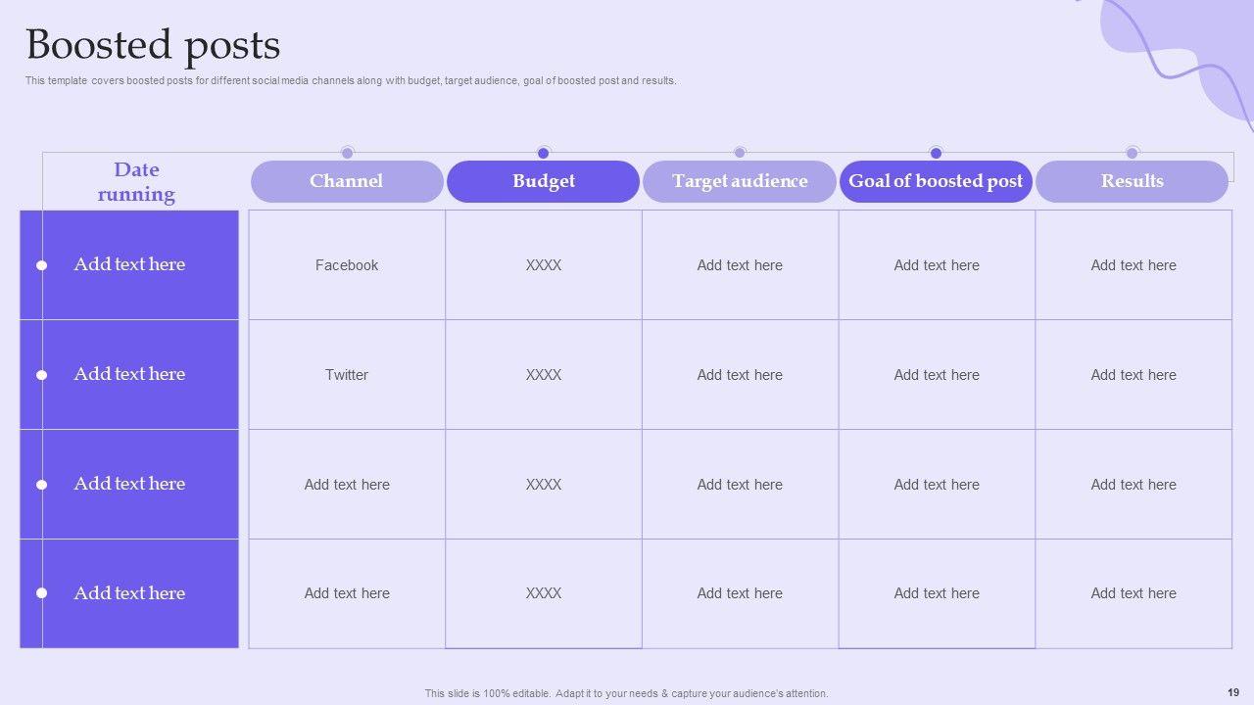Image resolution: width=1254 pixels, height=705 pixels.
Task: Click the Date running header label
Action: click(x=136, y=182)
